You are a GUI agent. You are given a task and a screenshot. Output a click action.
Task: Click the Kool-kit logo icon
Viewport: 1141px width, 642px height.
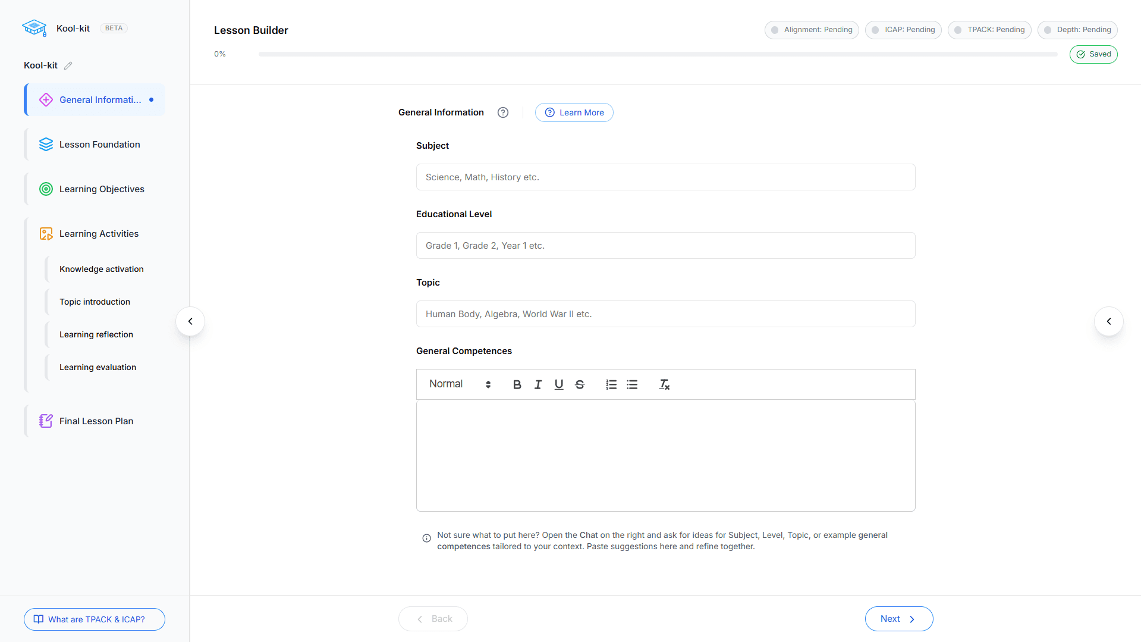pos(34,28)
